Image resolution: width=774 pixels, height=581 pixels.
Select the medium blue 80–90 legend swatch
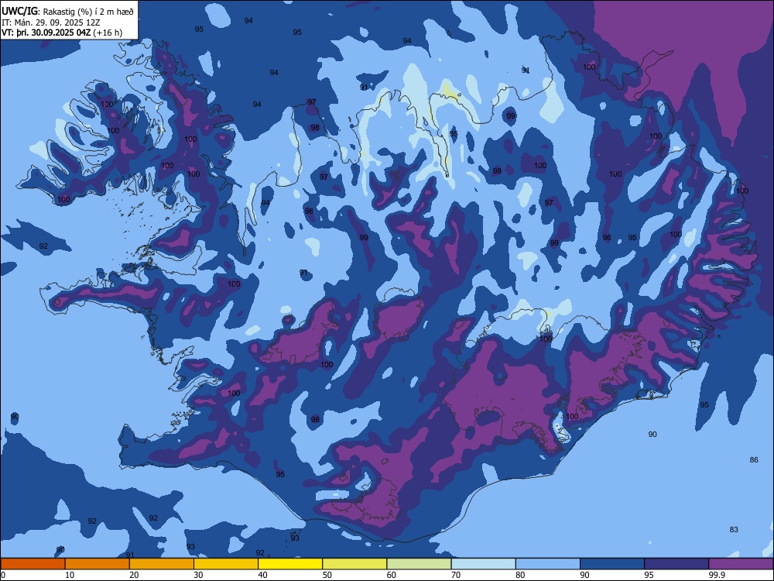coord(548,564)
